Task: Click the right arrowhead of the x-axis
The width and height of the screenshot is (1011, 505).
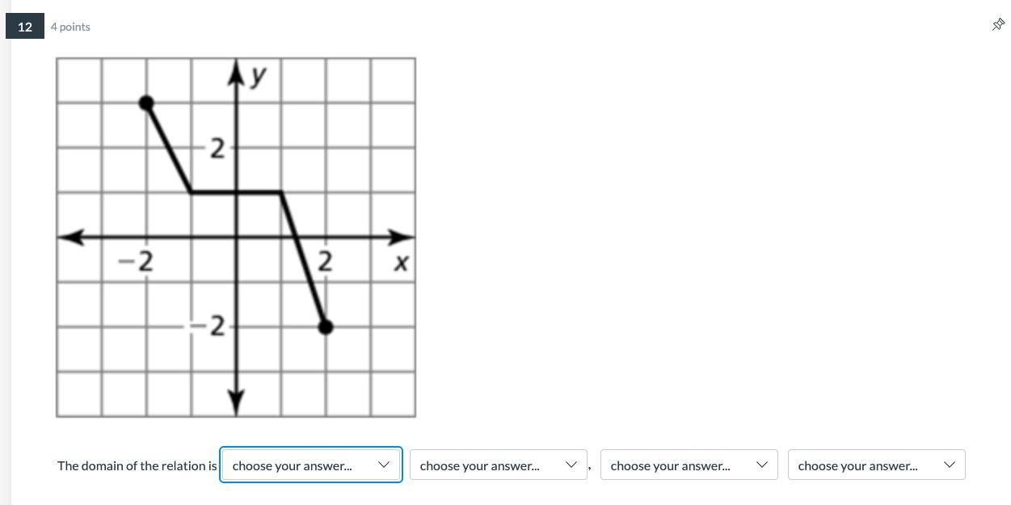Action: (x=401, y=238)
